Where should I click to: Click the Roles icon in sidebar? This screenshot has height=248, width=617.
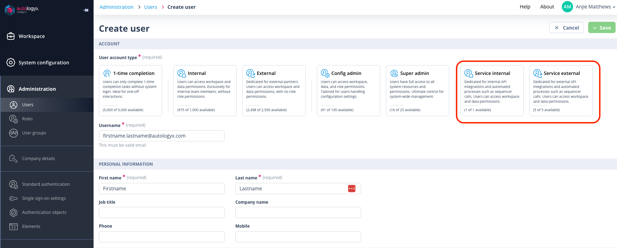[13, 119]
